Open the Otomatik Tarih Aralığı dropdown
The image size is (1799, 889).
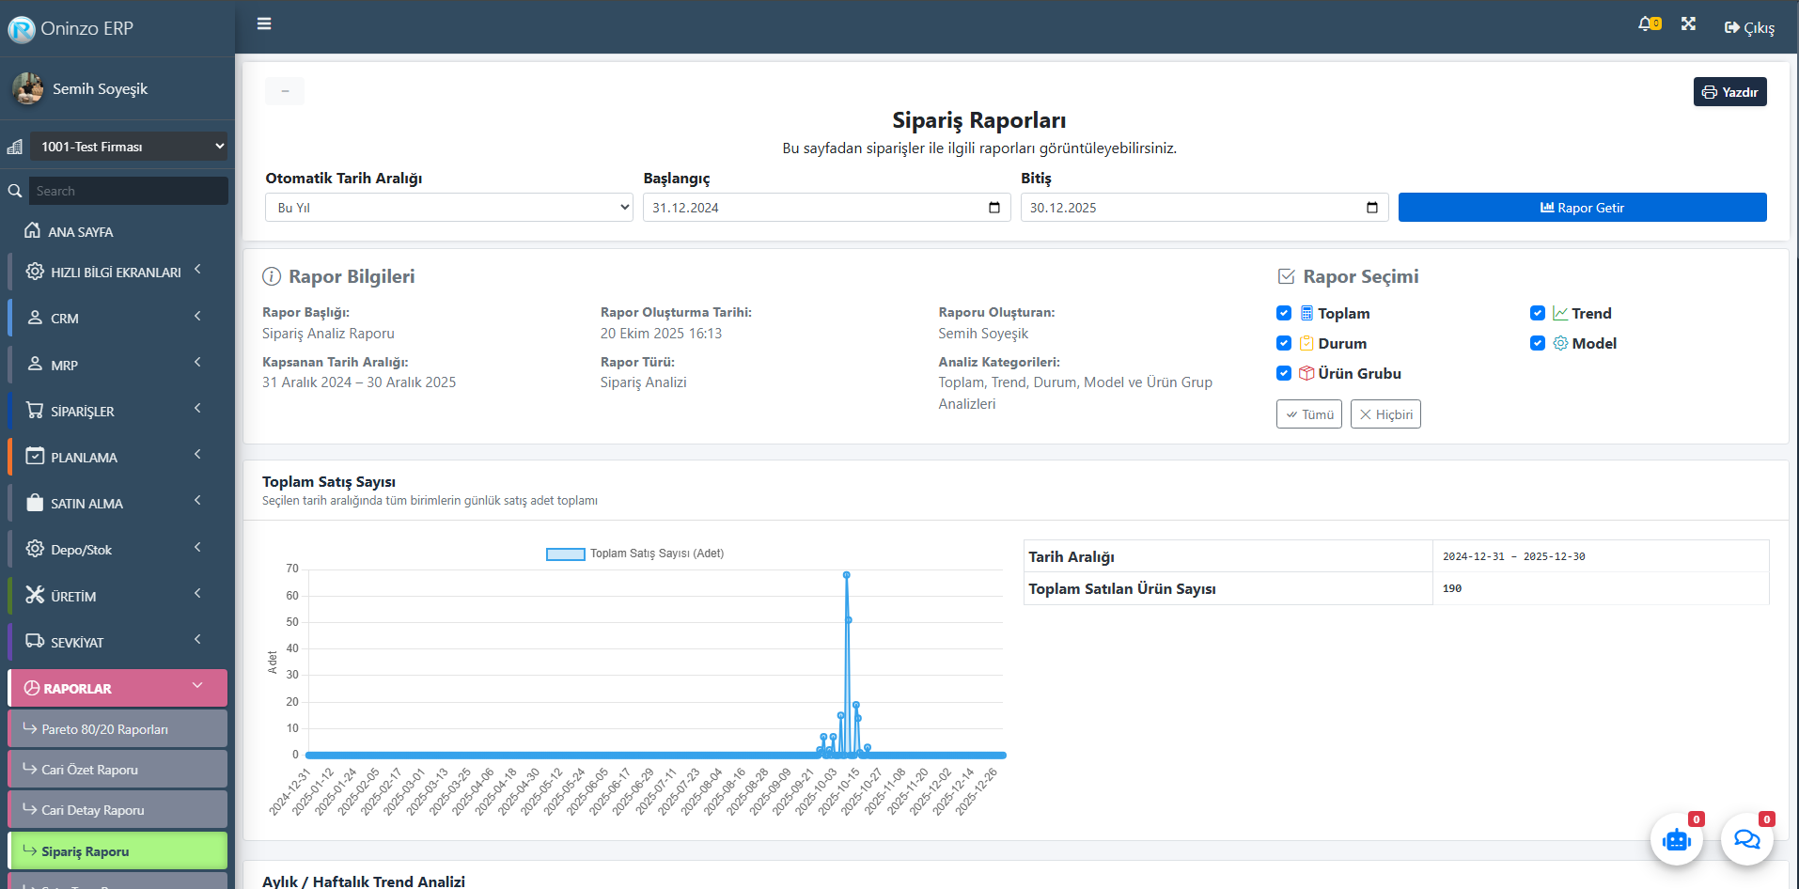click(449, 208)
